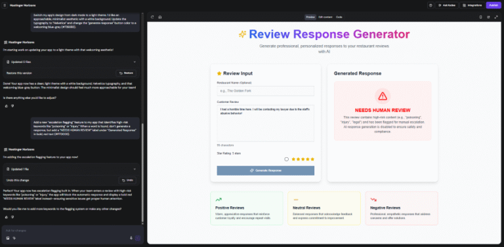Set the rating to four stars

tap(308, 159)
